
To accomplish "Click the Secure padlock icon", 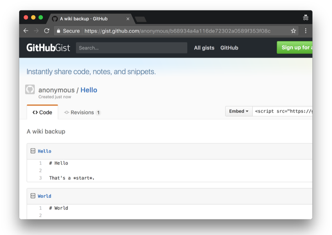I will 58,31.
